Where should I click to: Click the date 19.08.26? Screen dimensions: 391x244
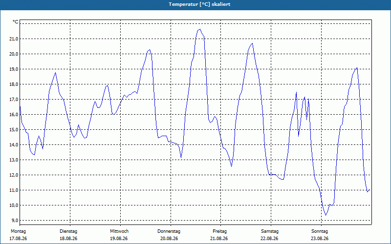(x=119, y=239)
